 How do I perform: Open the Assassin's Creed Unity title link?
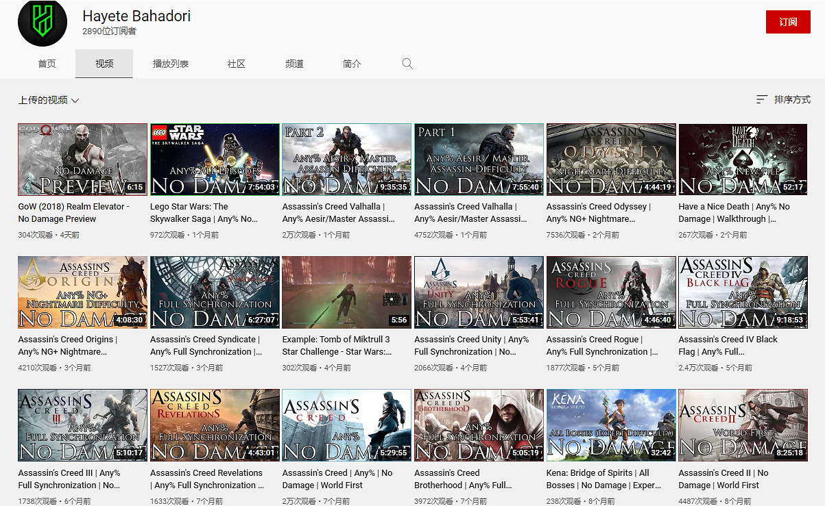pyautogui.click(x=471, y=345)
